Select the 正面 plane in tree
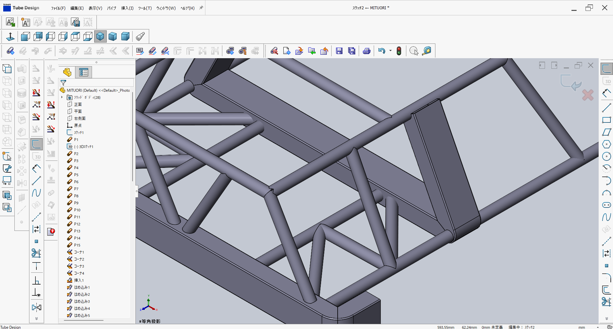 pyautogui.click(x=78, y=104)
